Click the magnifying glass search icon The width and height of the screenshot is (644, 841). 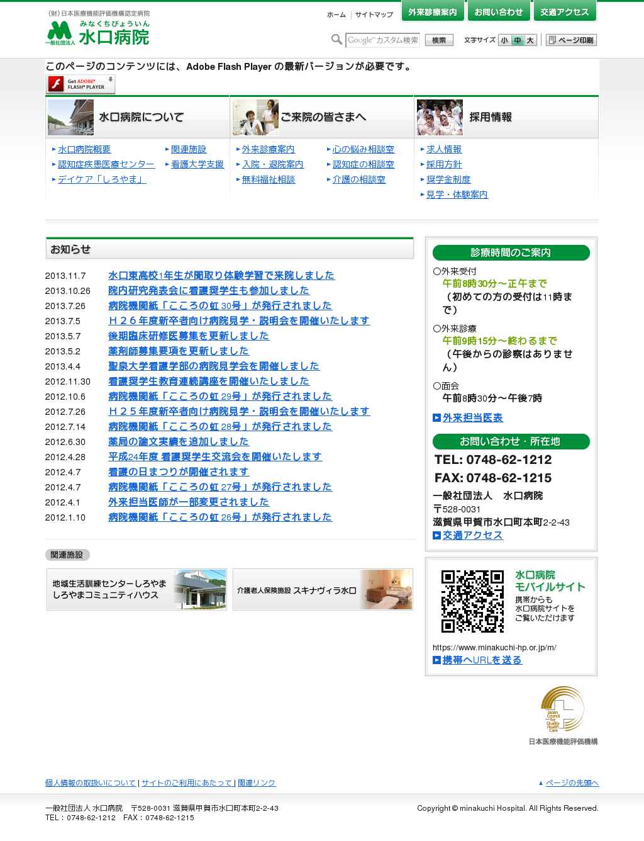click(337, 40)
